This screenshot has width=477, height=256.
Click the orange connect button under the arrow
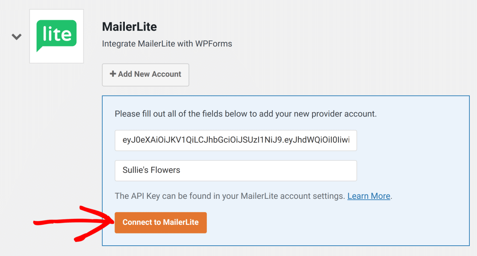coord(160,222)
